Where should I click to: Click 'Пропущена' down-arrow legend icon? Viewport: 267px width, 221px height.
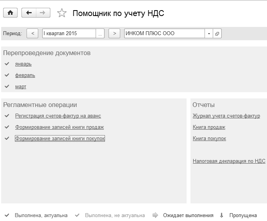(221, 216)
